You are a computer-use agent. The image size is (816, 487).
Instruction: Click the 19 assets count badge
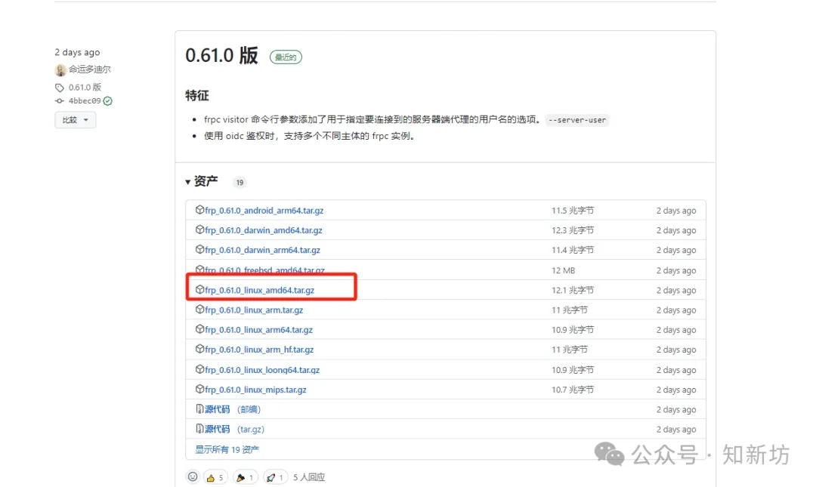tap(240, 182)
